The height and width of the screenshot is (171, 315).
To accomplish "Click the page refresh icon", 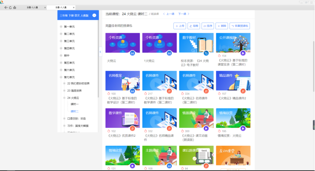I will tap(10, 7).
